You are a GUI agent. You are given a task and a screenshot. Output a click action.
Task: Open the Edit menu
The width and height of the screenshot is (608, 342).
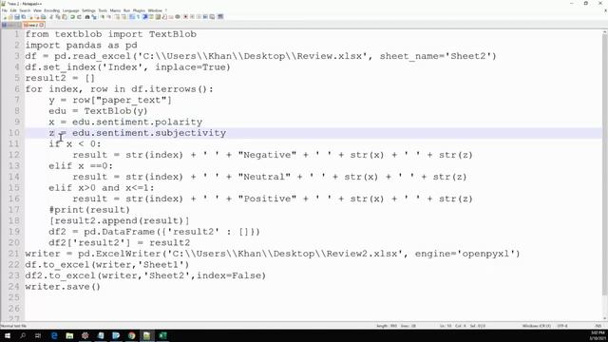tap(13, 10)
